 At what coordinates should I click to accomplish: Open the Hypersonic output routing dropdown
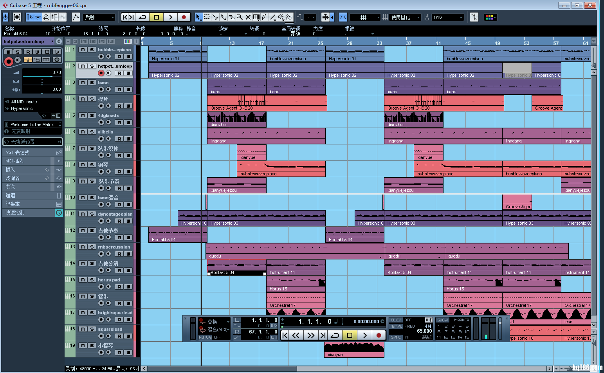33,108
